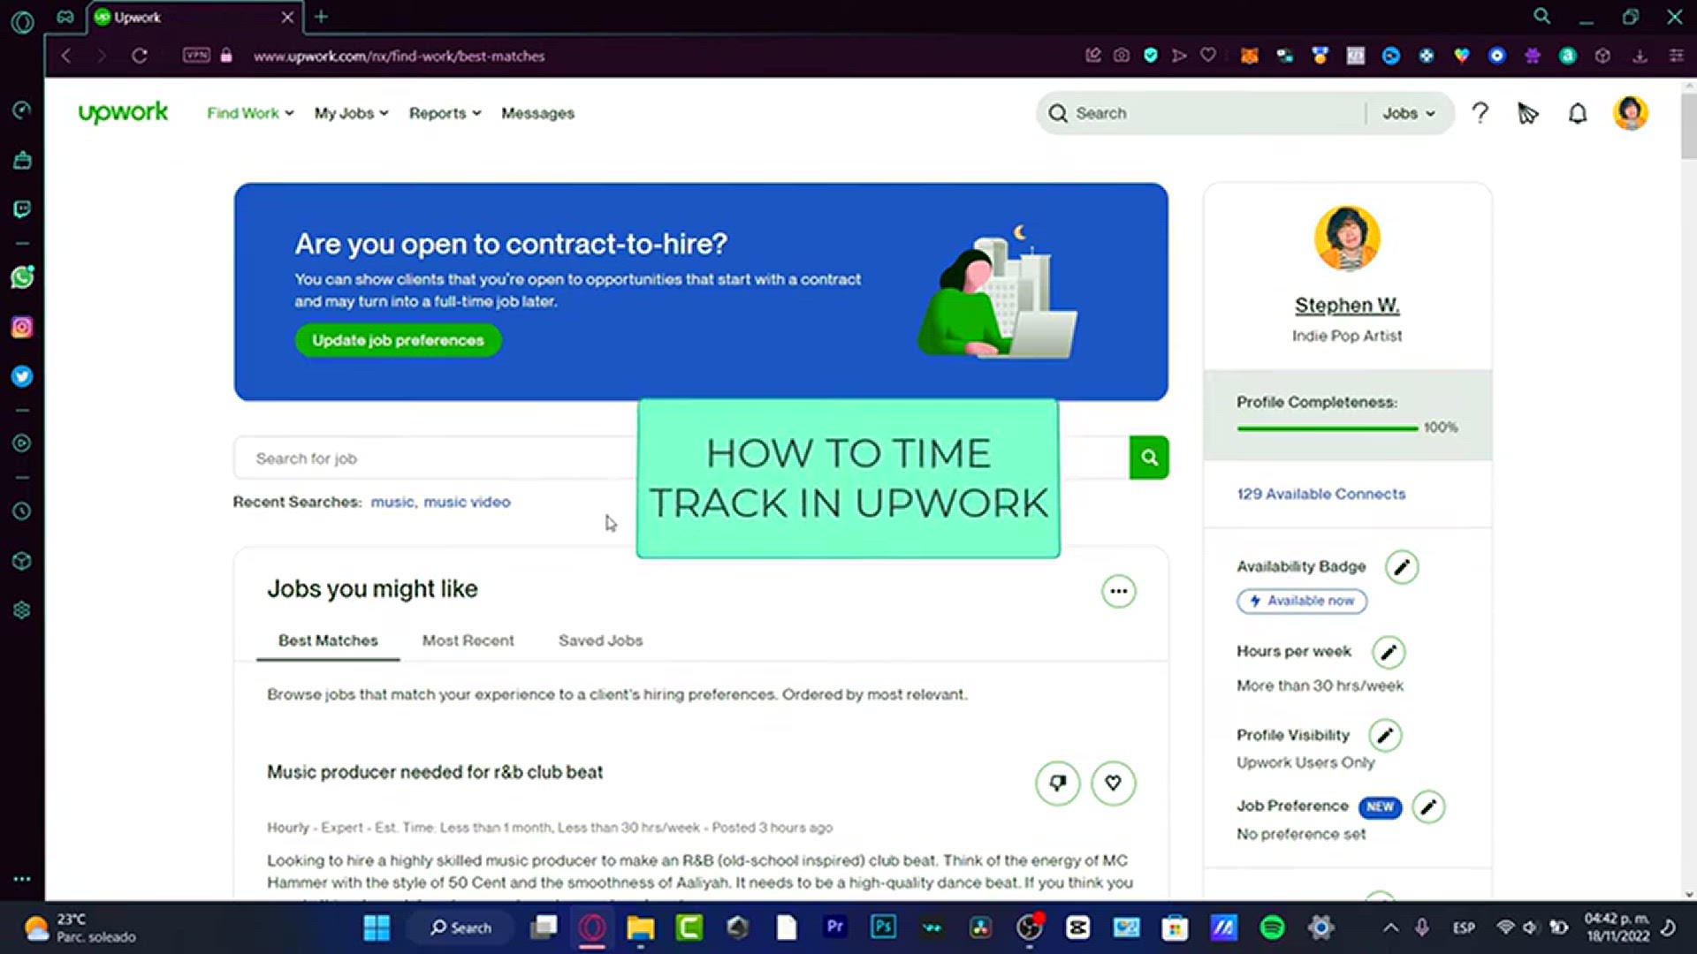
Task: Open Messages in the top navigation
Action: click(537, 113)
